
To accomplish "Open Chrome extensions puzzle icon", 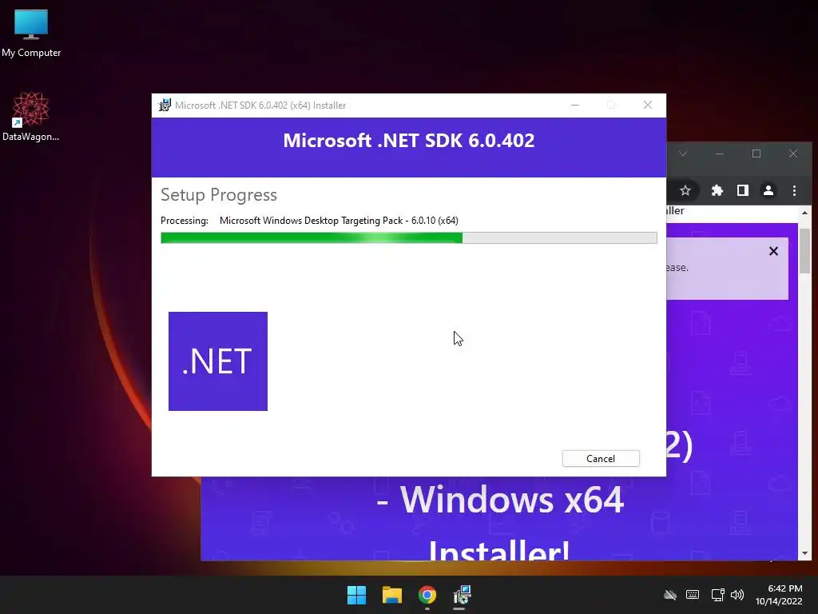I will (717, 190).
